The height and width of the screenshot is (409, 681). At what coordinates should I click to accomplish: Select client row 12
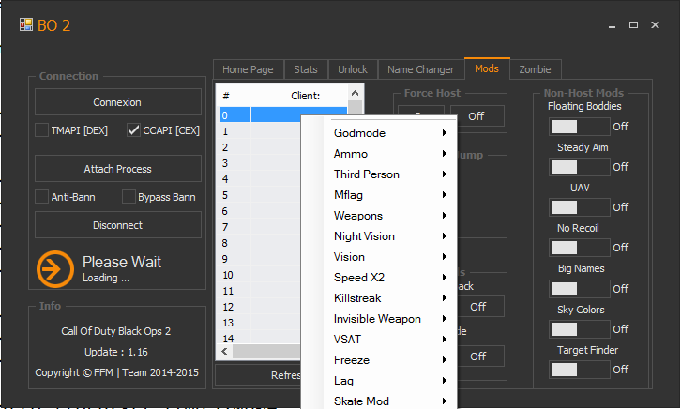click(x=261, y=307)
